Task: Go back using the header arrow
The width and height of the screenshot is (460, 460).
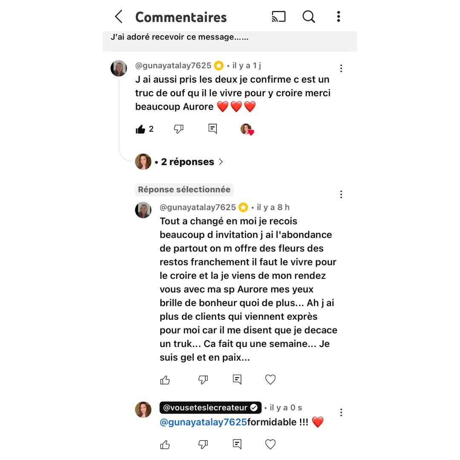Action: tap(118, 17)
